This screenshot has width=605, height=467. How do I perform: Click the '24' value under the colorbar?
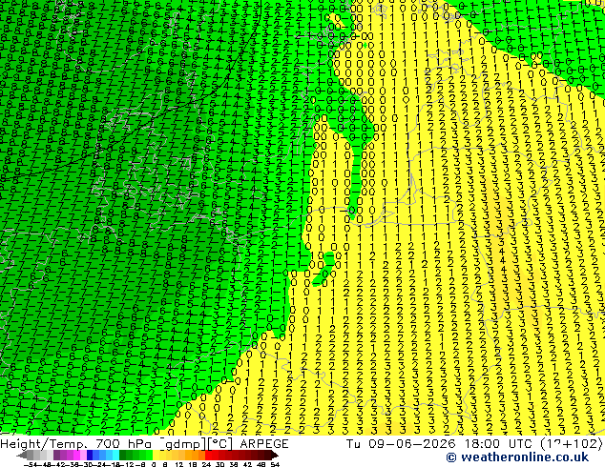(x=206, y=464)
